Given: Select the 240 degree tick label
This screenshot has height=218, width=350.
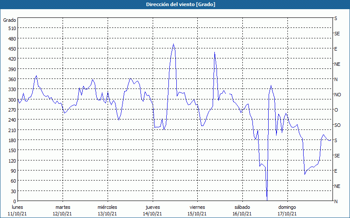Looking at the screenshot, I should [12, 120].
